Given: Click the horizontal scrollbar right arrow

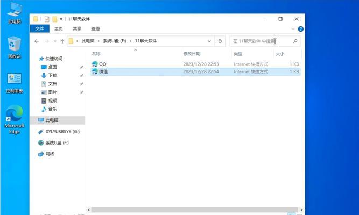Looking at the screenshot, I should 301,210.
